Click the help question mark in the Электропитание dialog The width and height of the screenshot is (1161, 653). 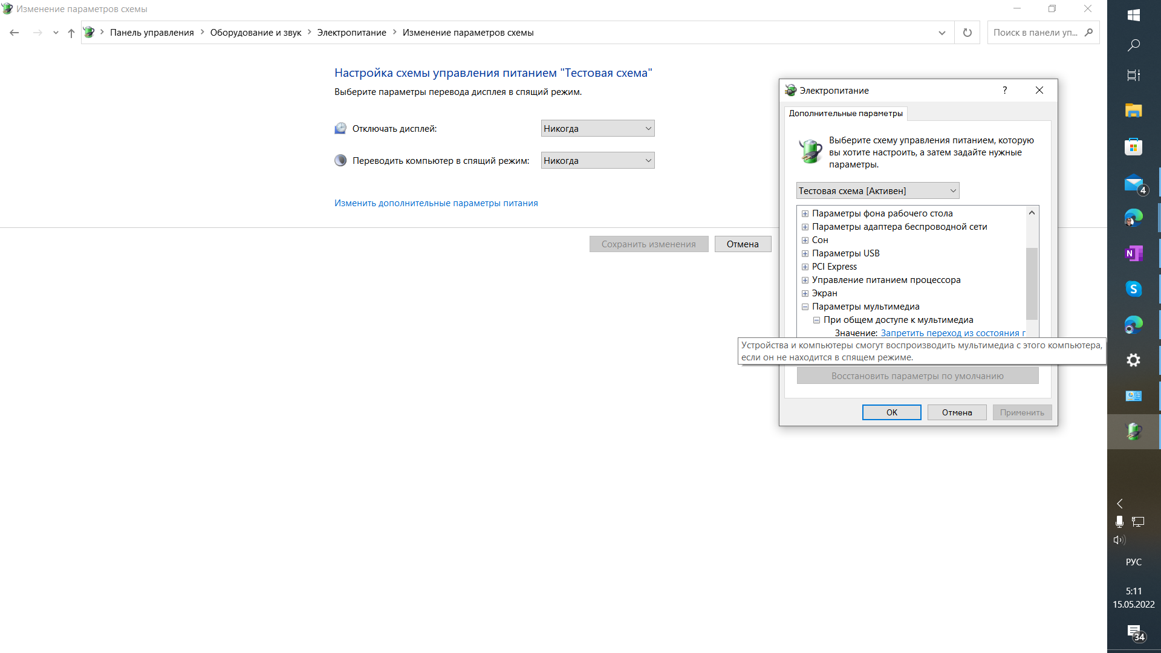[1004, 90]
